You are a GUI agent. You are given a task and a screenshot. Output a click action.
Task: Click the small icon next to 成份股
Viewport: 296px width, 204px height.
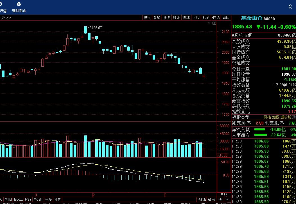[x=294, y=117]
